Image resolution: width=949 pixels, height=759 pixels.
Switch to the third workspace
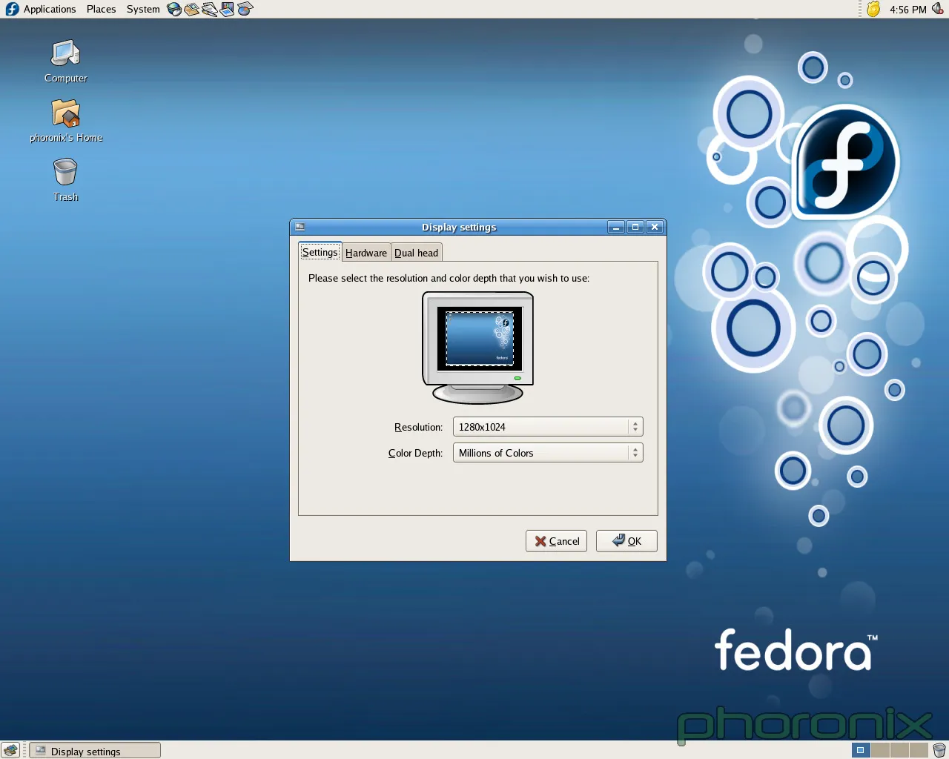(x=899, y=750)
